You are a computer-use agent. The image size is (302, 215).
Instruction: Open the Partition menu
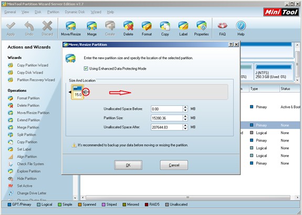click(53, 12)
